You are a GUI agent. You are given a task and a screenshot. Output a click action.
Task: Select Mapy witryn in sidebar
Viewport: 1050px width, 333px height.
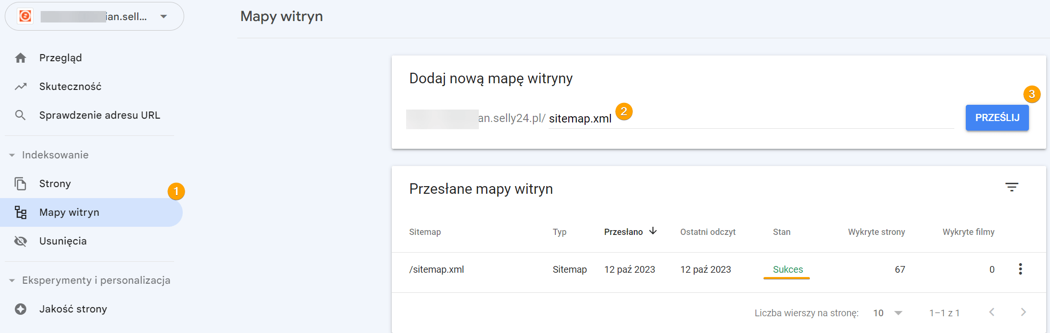[69, 212]
